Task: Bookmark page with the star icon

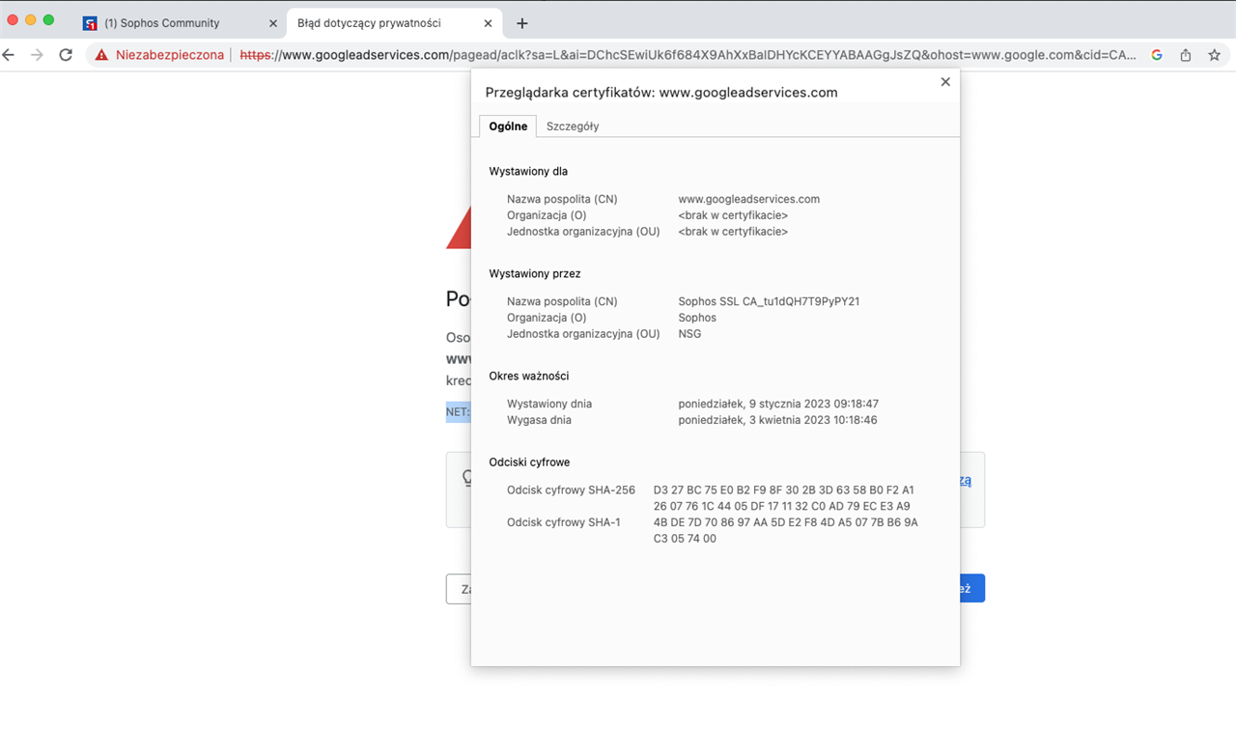Action: pos(1215,55)
